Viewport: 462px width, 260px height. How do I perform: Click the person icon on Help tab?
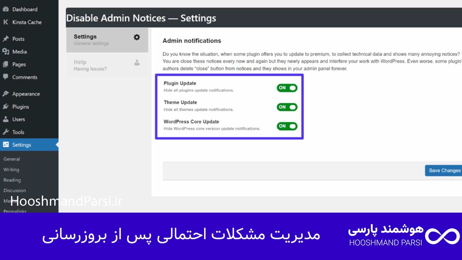click(x=137, y=63)
